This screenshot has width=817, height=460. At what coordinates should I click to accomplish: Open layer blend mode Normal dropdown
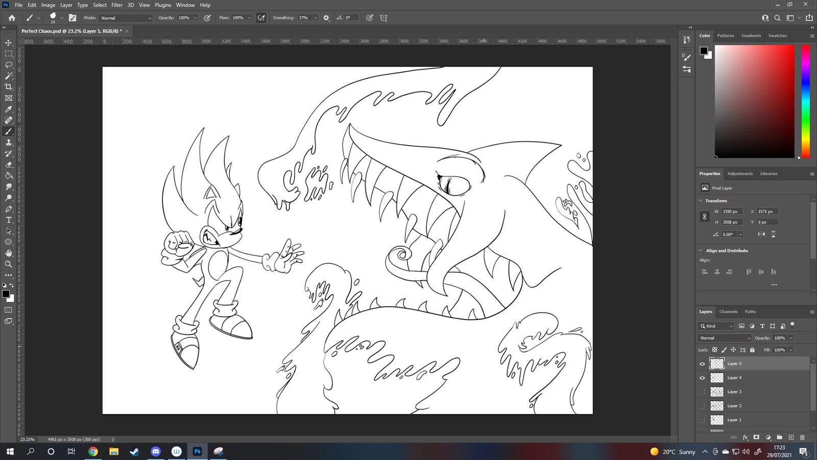[x=725, y=338]
